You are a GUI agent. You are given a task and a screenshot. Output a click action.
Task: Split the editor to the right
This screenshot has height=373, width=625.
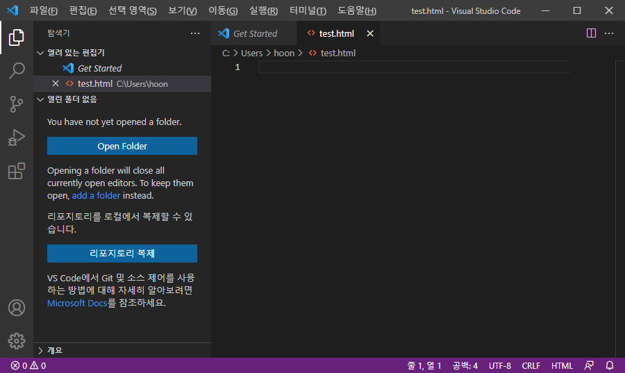tap(591, 33)
